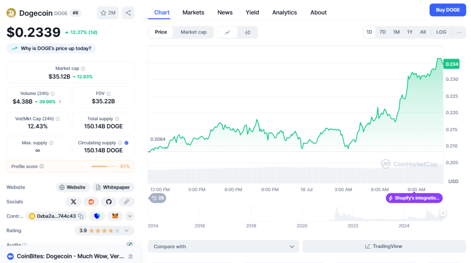The width and height of the screenshot is (471, 263).
Task: Switch to line chart view
Action: [x=227, y=33]
